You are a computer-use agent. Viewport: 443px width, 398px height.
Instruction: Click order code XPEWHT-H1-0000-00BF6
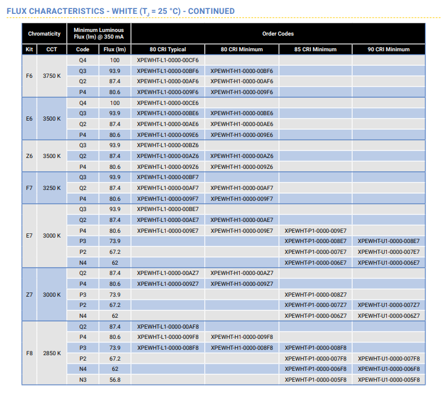click(242, 71)
